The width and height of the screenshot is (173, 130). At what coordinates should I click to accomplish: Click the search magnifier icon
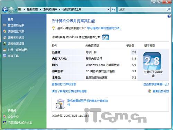coord(168,9)
